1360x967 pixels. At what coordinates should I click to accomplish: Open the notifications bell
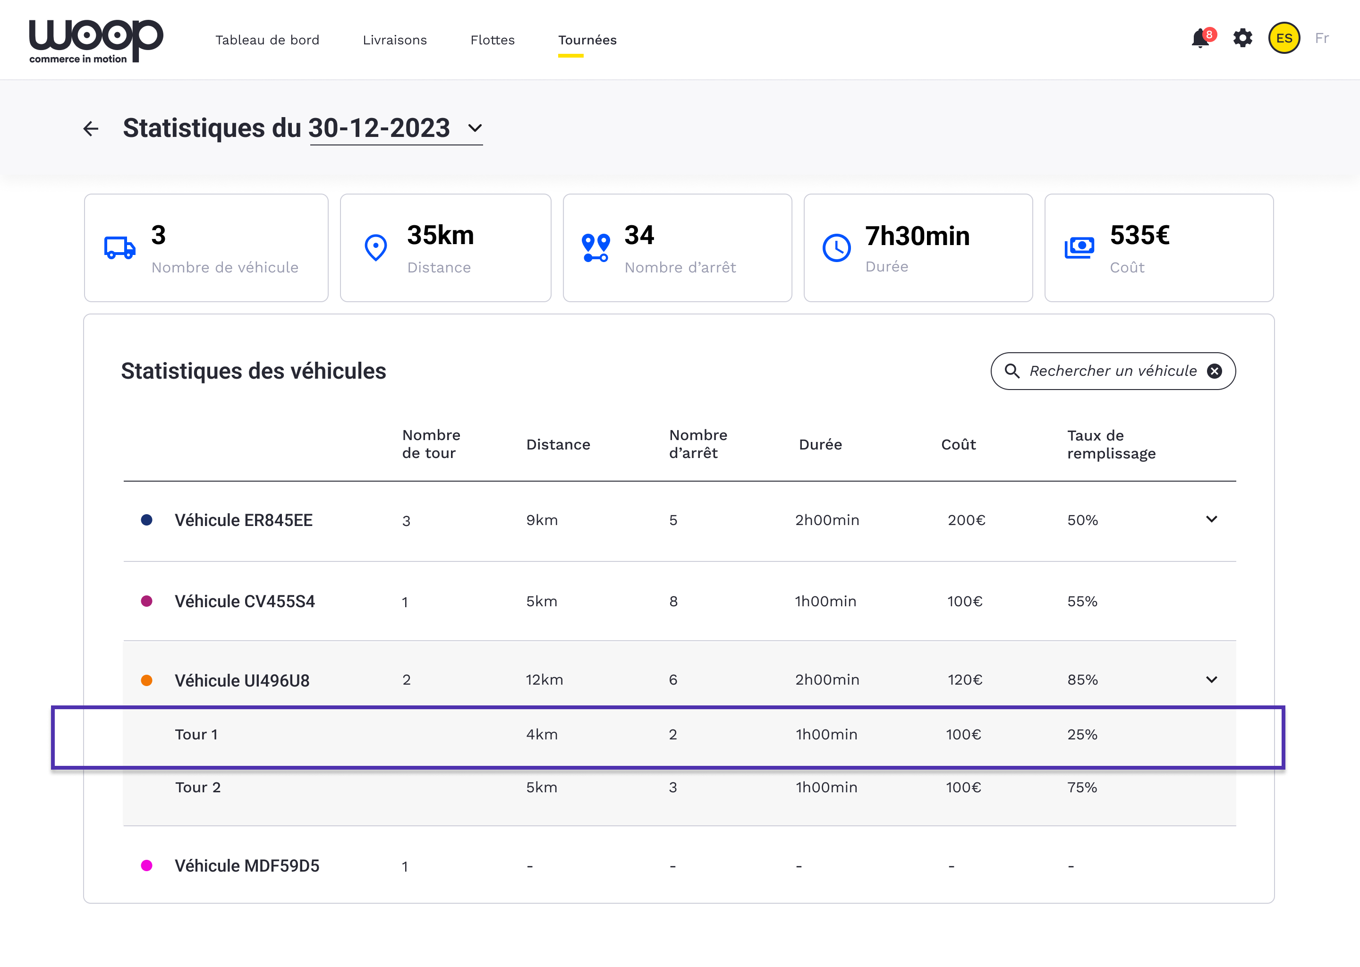pyautogui.click(x=1200, y=39)
